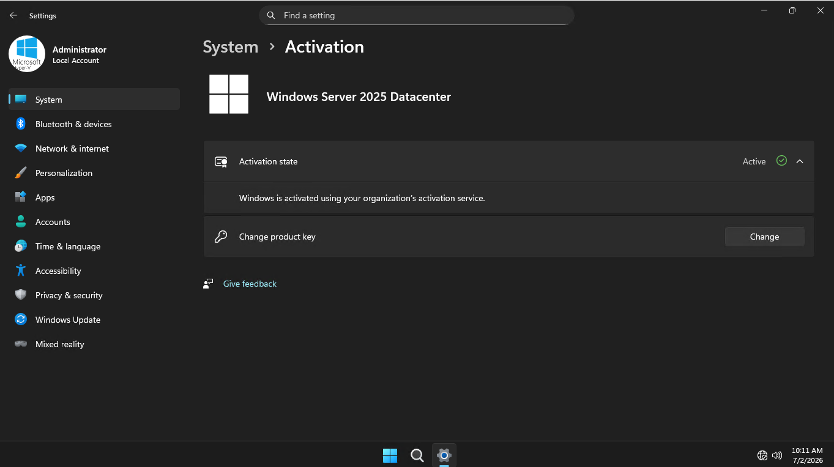Click the Local Account text
This screenshot has height=467, width=834.
click(x=76, y=61)
